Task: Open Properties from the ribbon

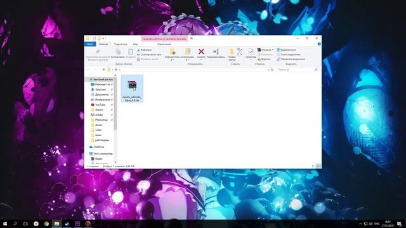Action: (x=251, y=52)
